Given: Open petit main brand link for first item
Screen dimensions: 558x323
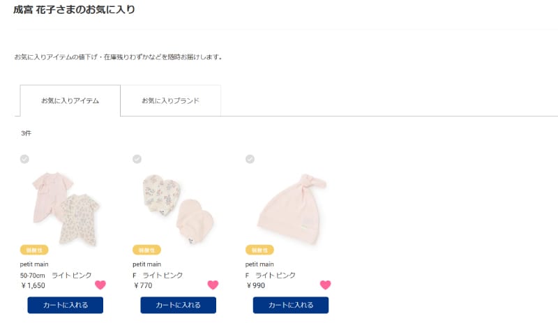Looking at the screenshot, I should (34, 264).
